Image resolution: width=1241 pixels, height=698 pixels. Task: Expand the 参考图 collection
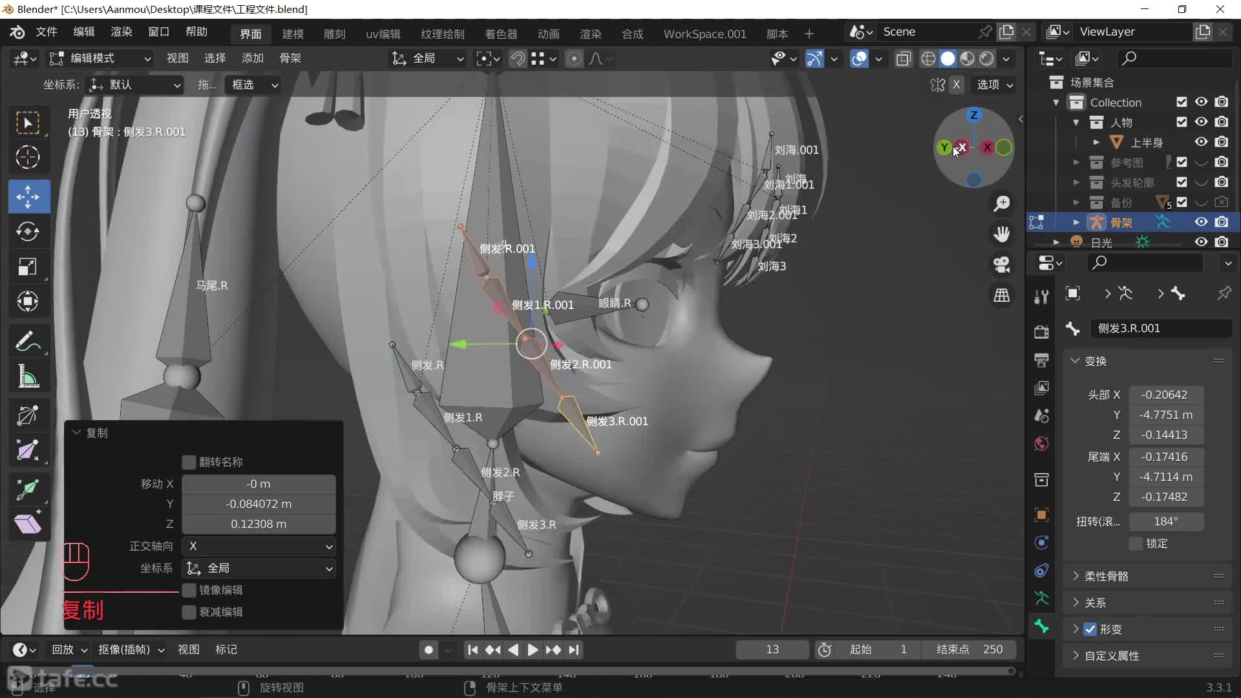click(1076, 162)
